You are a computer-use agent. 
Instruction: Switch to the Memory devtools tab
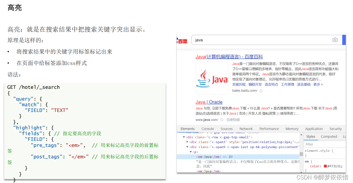tap(292, 129)
